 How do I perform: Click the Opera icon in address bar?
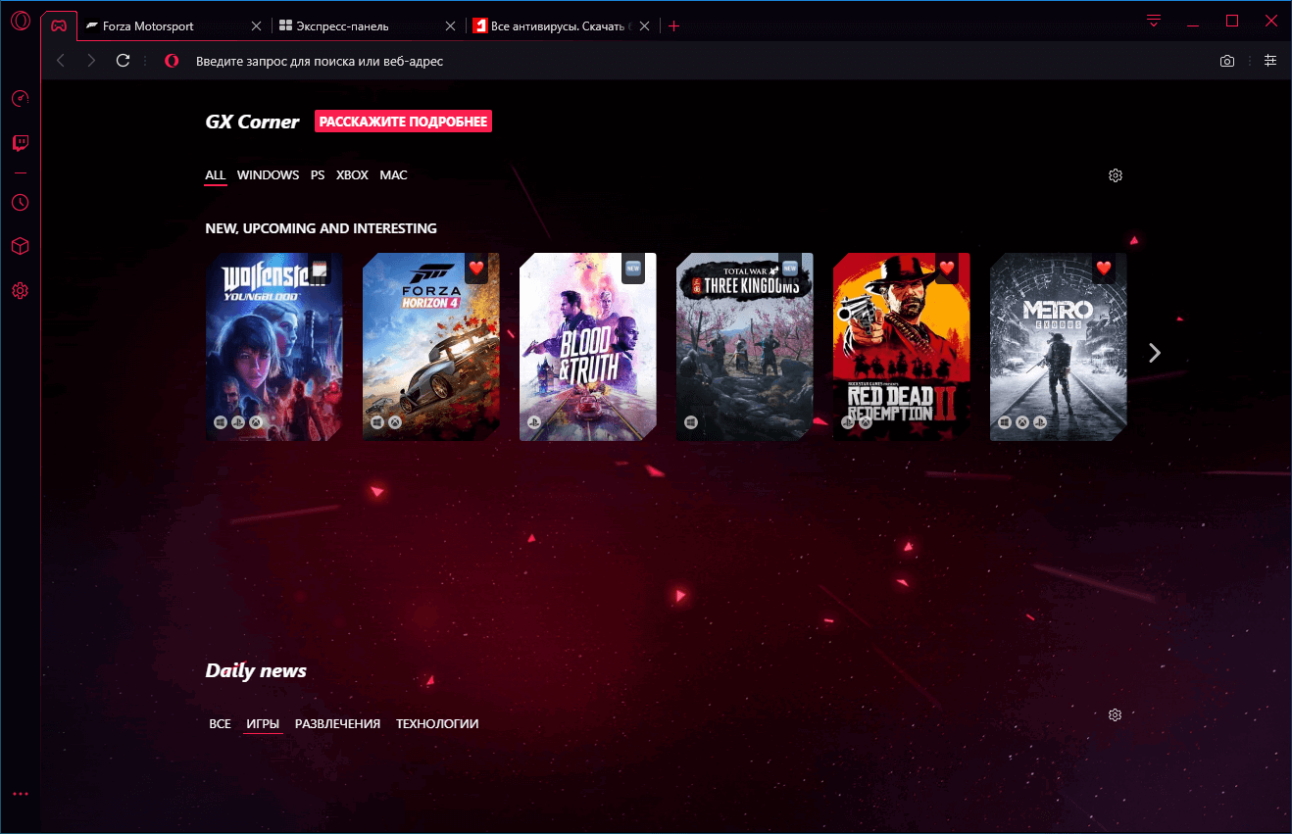[172, 61]
